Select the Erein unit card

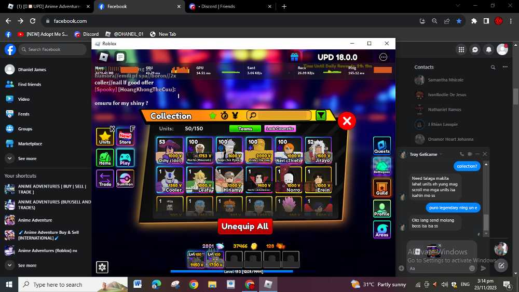tap(319, 180)
